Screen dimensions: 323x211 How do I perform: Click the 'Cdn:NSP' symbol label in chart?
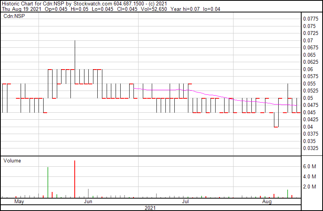(14, 16)
